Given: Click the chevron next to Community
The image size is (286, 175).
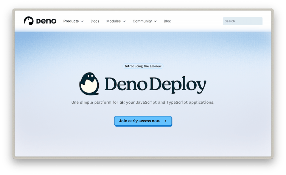Looking at the screenshot, I should coord(156,21).
